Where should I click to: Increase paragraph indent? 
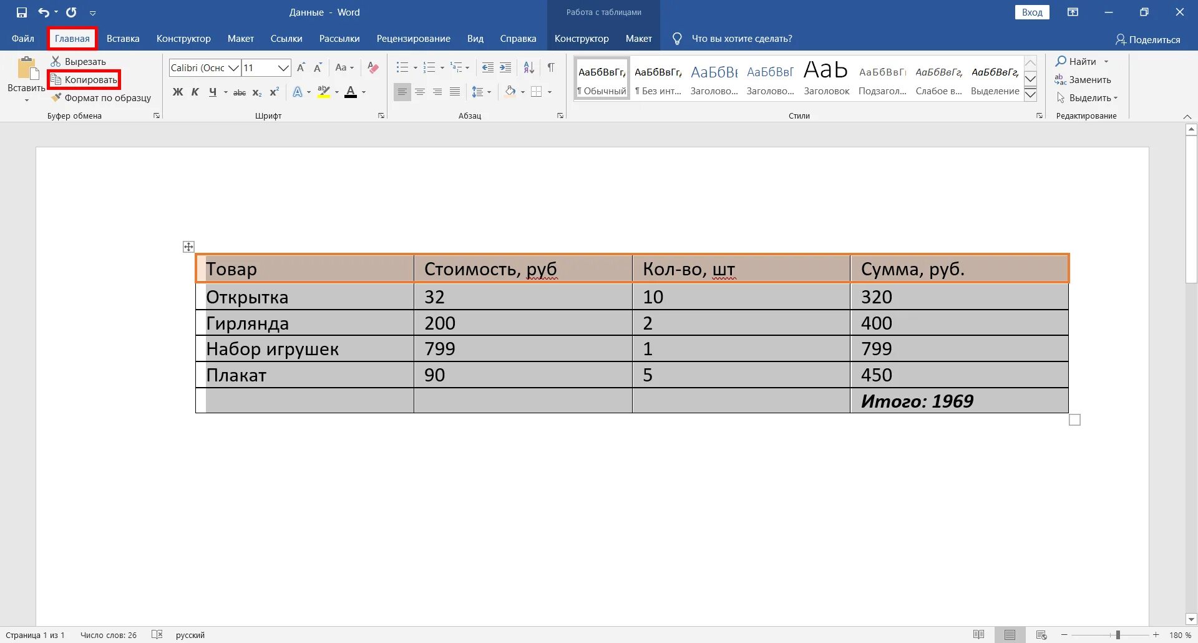click(505, 67)
